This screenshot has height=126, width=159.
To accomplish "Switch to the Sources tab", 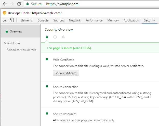I will coord(59,20).
